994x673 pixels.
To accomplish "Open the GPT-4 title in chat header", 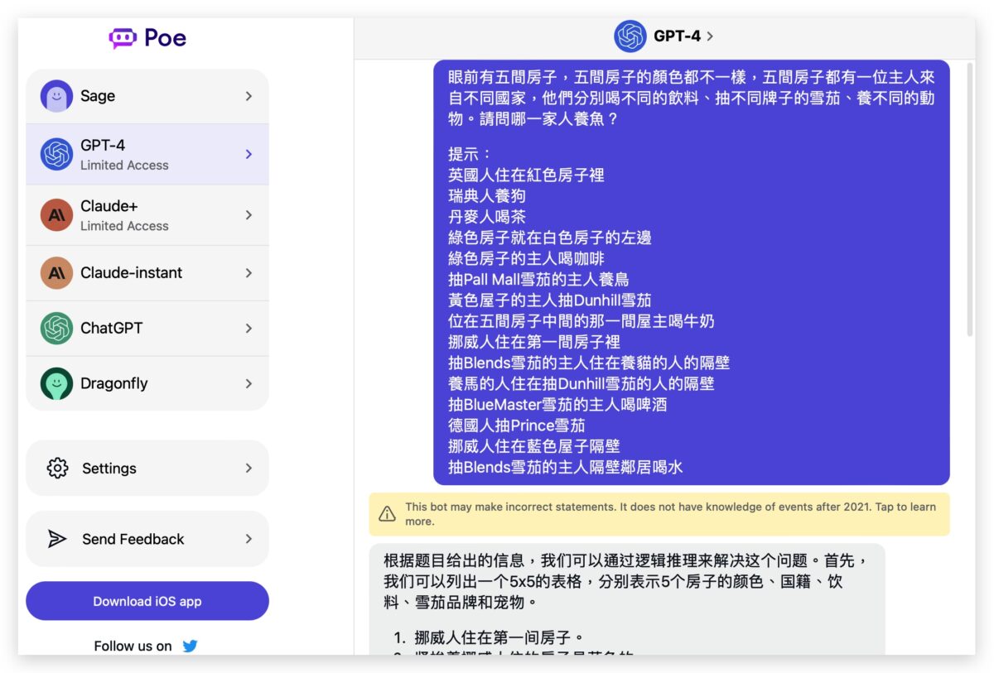I will [x=677, y=36].
